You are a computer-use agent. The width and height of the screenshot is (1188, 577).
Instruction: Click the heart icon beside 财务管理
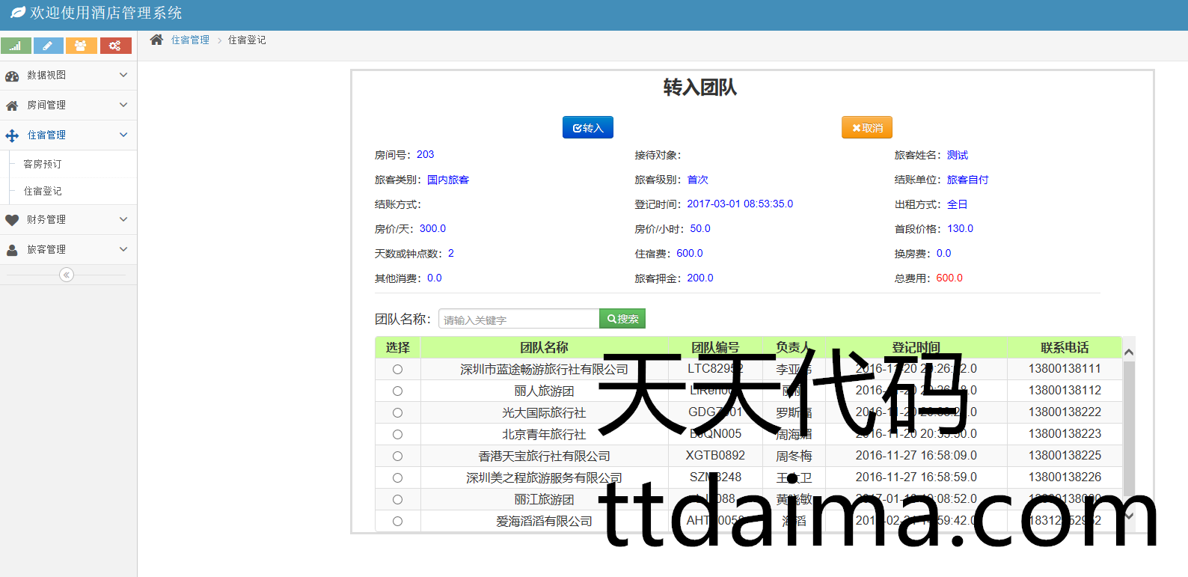(12, 220)
